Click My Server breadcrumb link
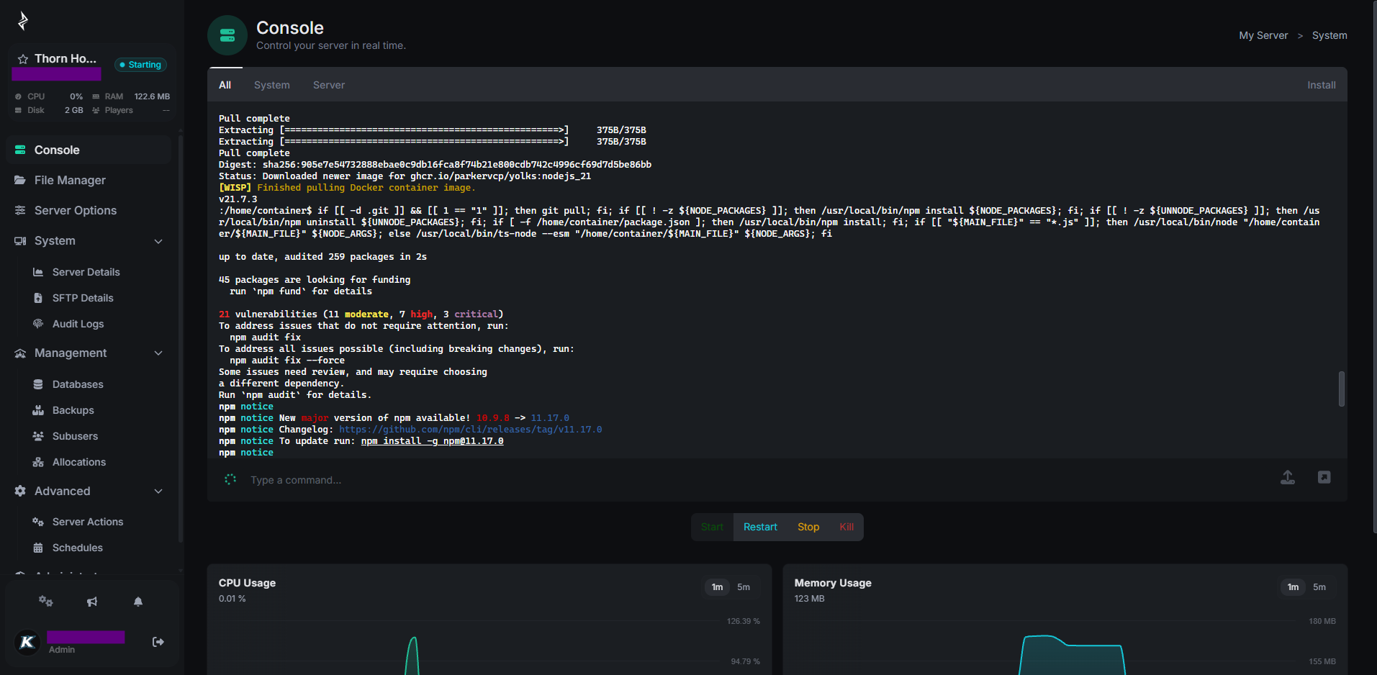Viewport: 1377px width, 675px height. tap(1263, 35)
